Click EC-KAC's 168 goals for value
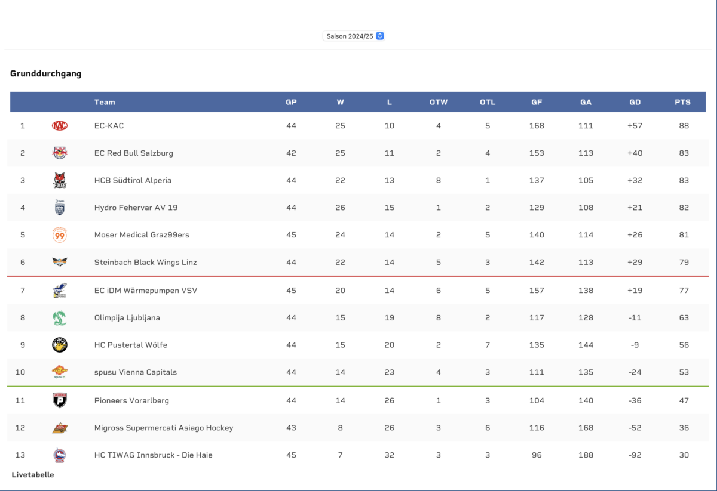 537,126
